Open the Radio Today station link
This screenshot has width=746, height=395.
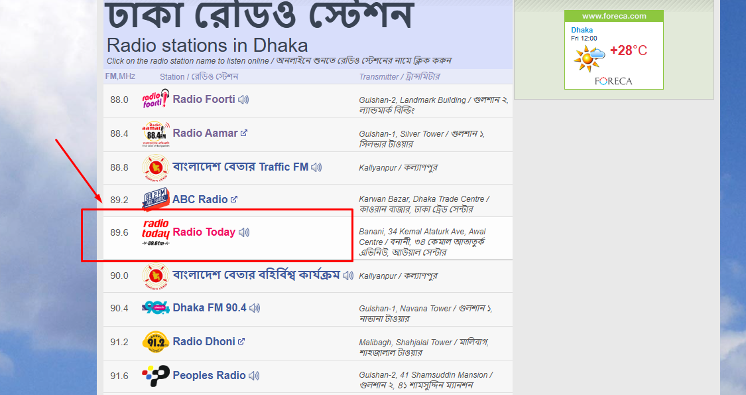tap(205, 232)
